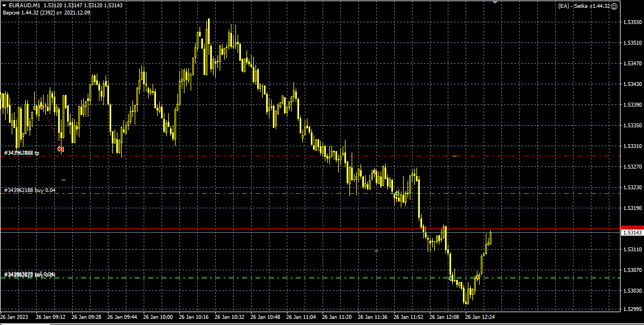
Task: Click the trade-close marker above the tp label
Action: click(x=61, y=149)
